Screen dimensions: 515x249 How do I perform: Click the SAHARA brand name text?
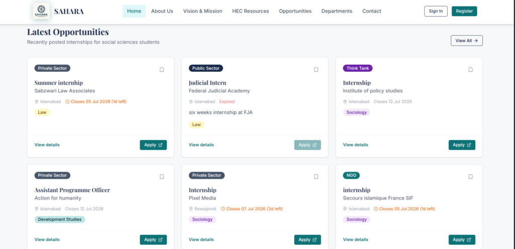point(69,12)
